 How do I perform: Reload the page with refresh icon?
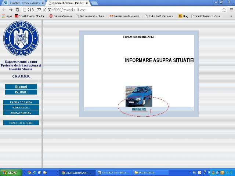click(x=17, y=10)
